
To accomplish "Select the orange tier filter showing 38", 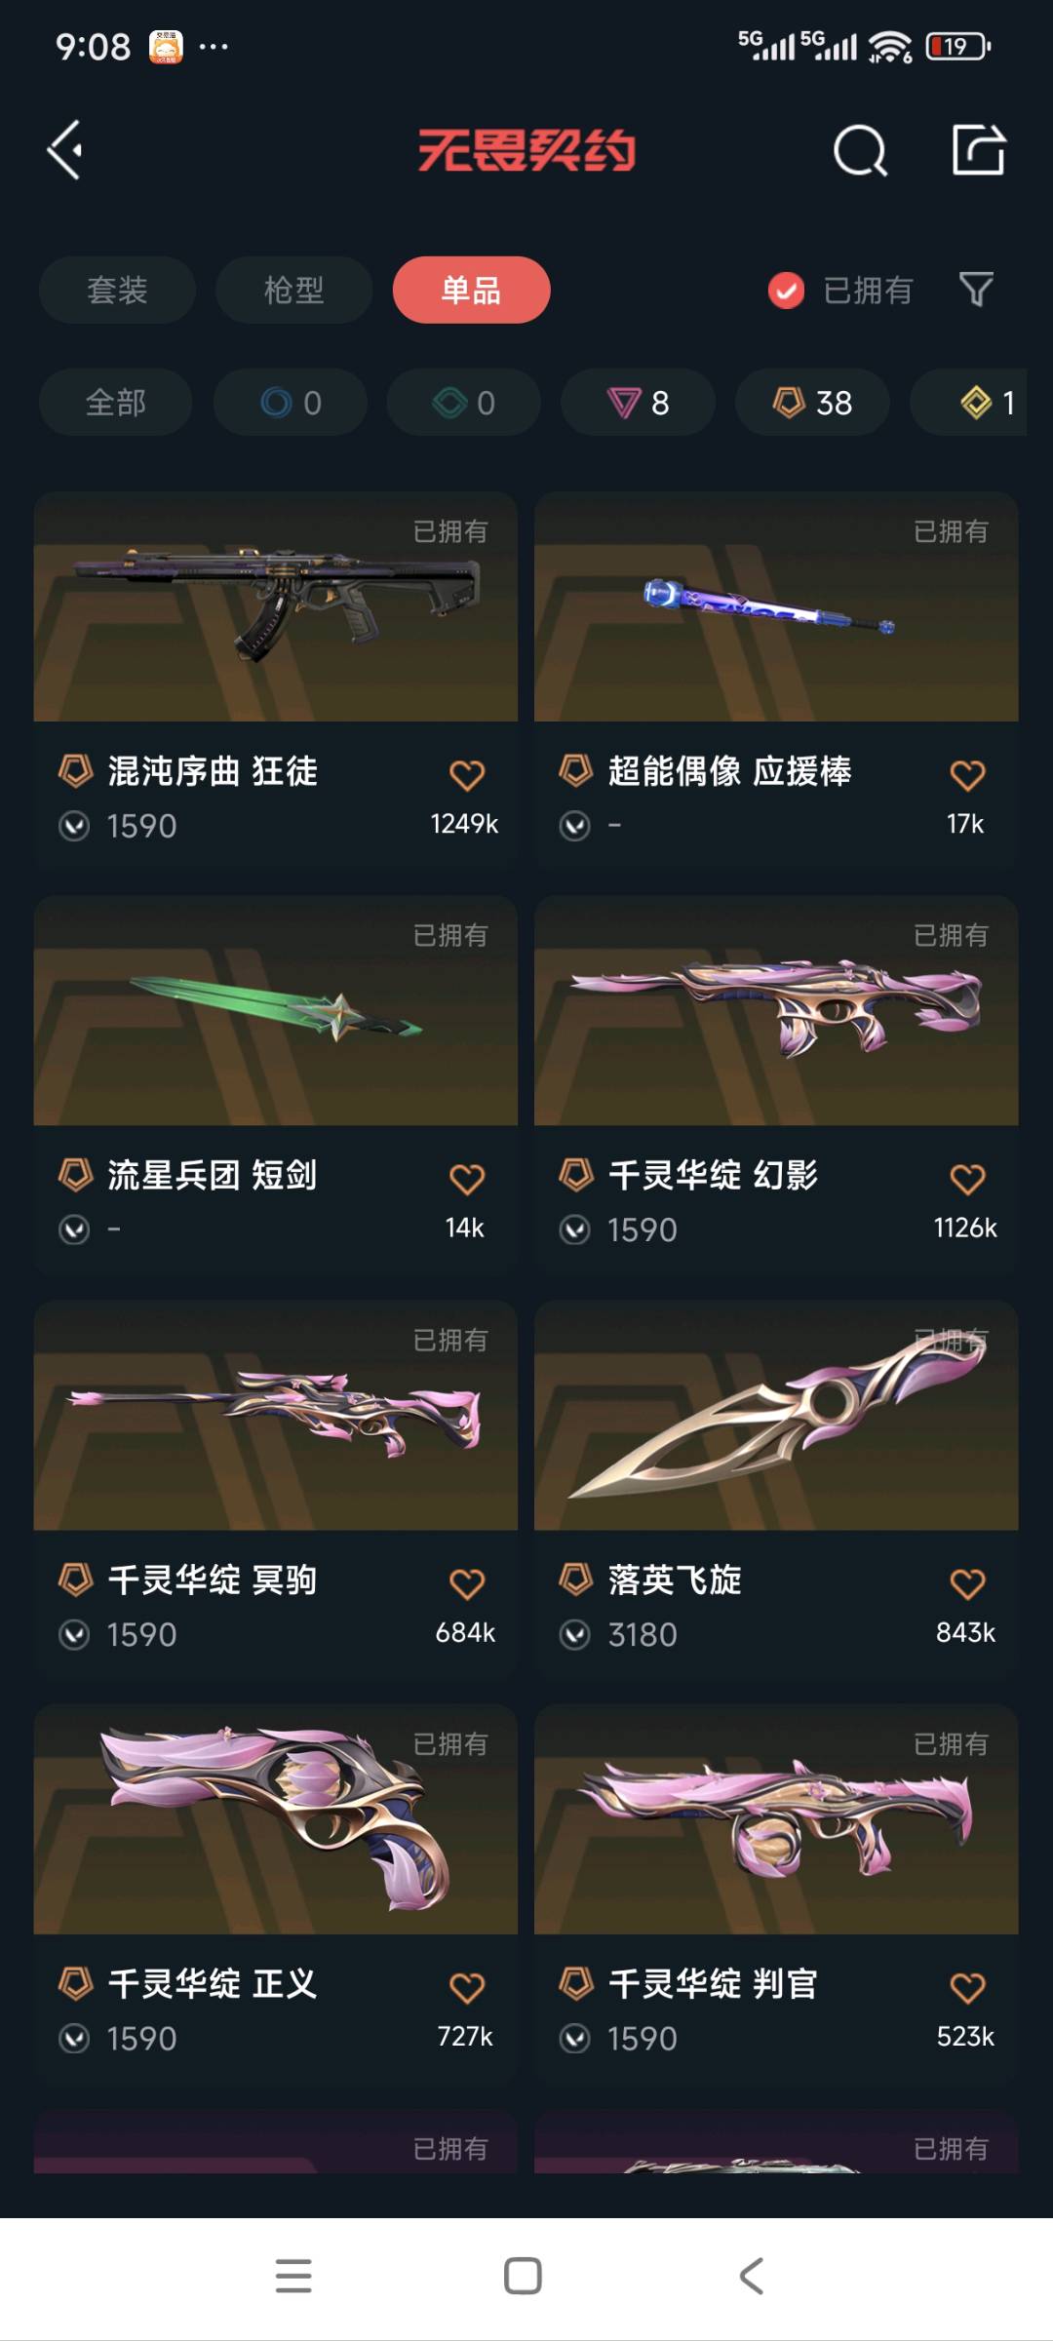I will tap(812, 402).
